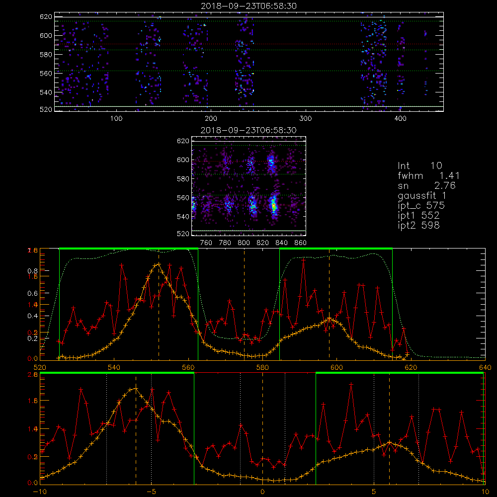The image size is (497, 497).
Task: Click orange curve peak in the bottom plot
Action: 136,388
